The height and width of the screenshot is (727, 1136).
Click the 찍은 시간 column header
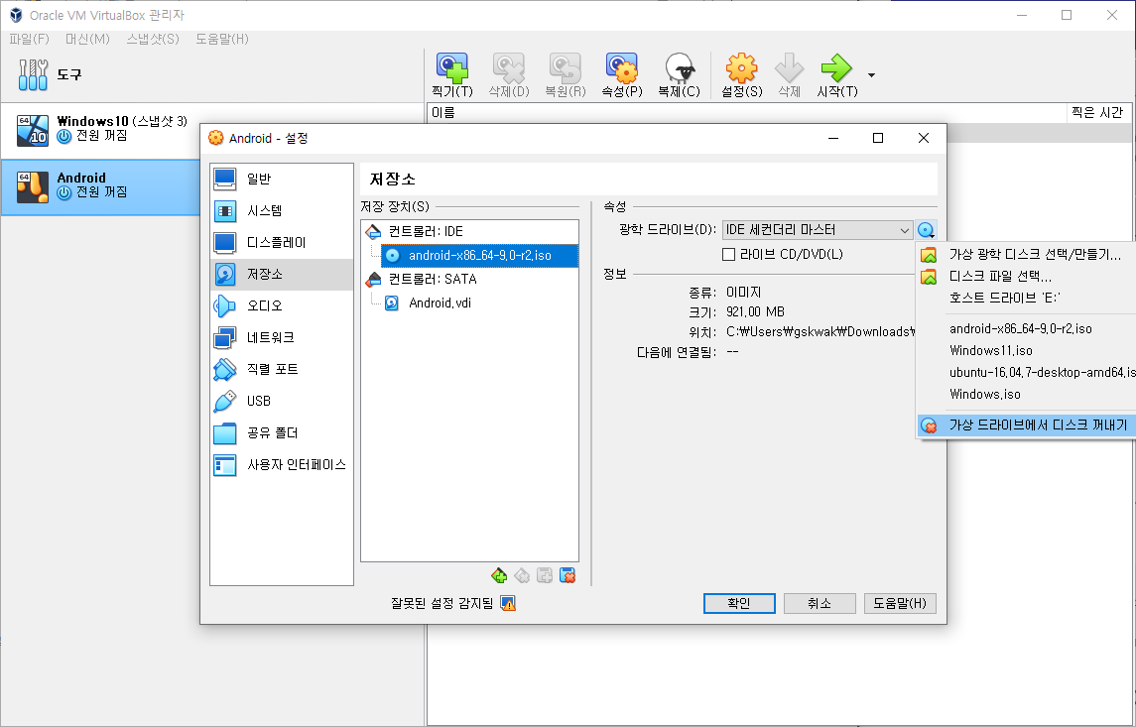(1096, 112)
